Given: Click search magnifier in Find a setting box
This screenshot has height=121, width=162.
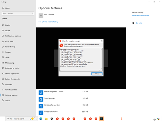Looking at the screenshot, I should point(32,13).
